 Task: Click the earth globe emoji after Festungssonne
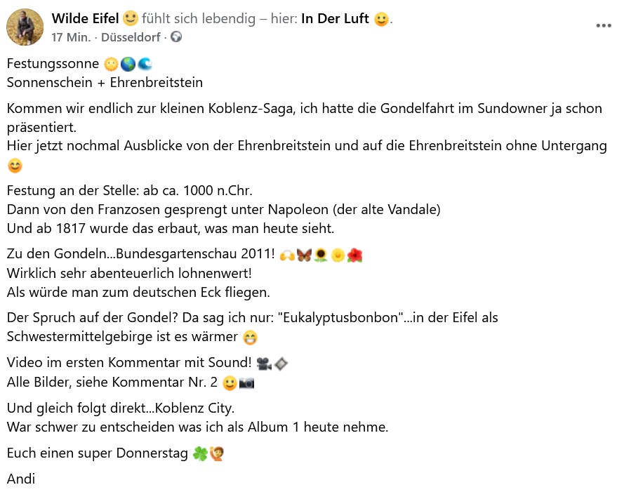click(x=128, y=65)
